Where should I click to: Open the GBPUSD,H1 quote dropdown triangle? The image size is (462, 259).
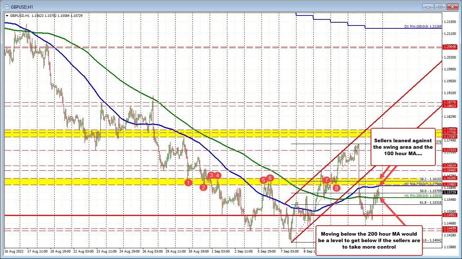7,16
